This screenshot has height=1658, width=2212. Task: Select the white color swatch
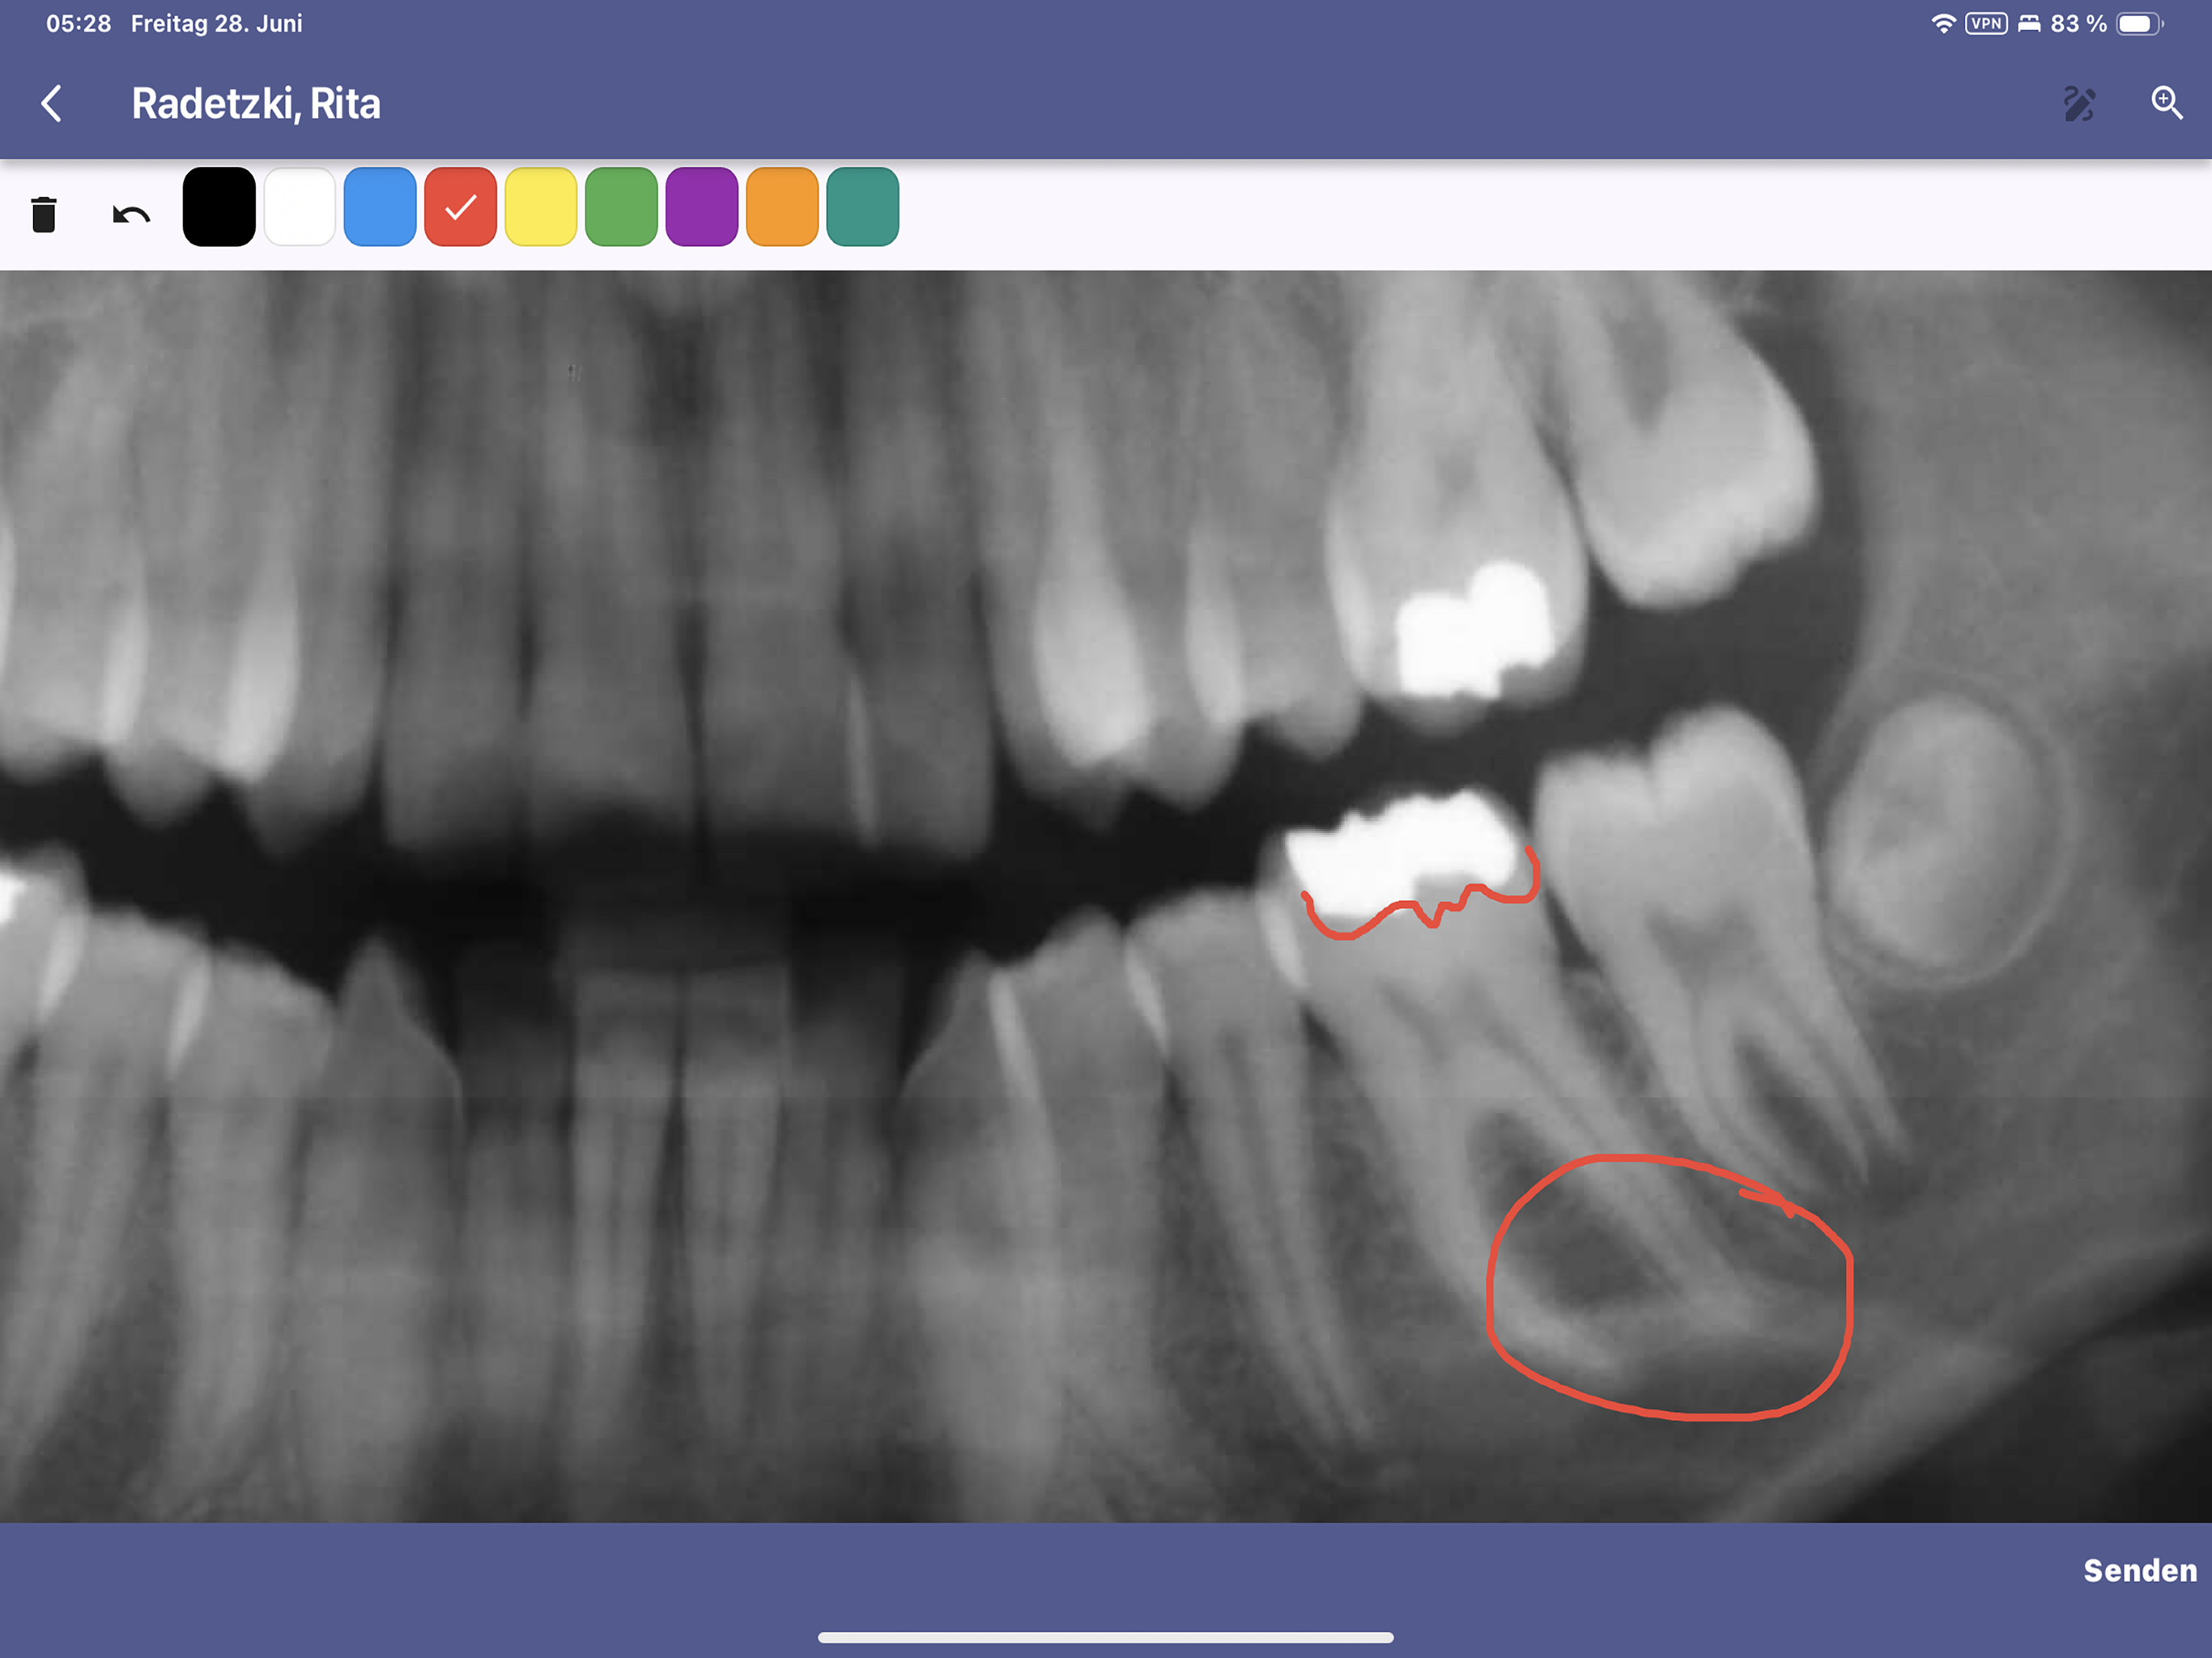pos(299,207)
